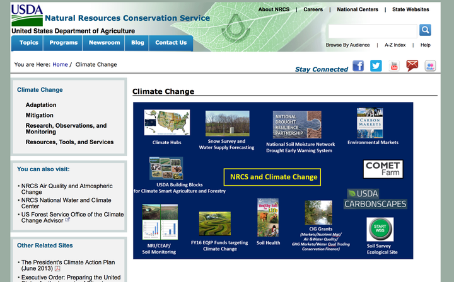The height and width of the screenshot is (282, 454).
Task: Click the Climate Change sidebar heading
Action: (40, 90)
